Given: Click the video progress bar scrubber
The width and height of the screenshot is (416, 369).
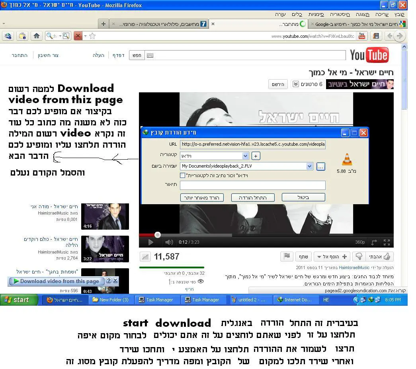Looking at the screenshot, I should point(158,235).
